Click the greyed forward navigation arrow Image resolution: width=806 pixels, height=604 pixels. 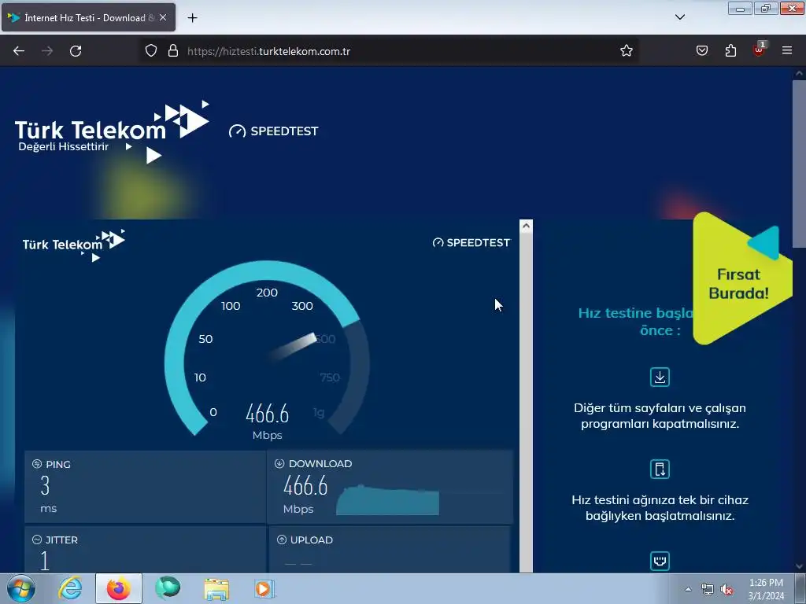(x=47, y=51)
